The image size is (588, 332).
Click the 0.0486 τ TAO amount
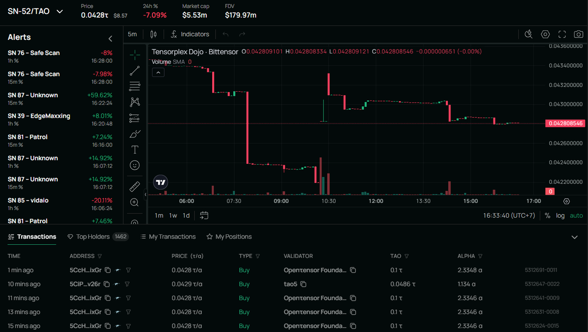point(403,284)
